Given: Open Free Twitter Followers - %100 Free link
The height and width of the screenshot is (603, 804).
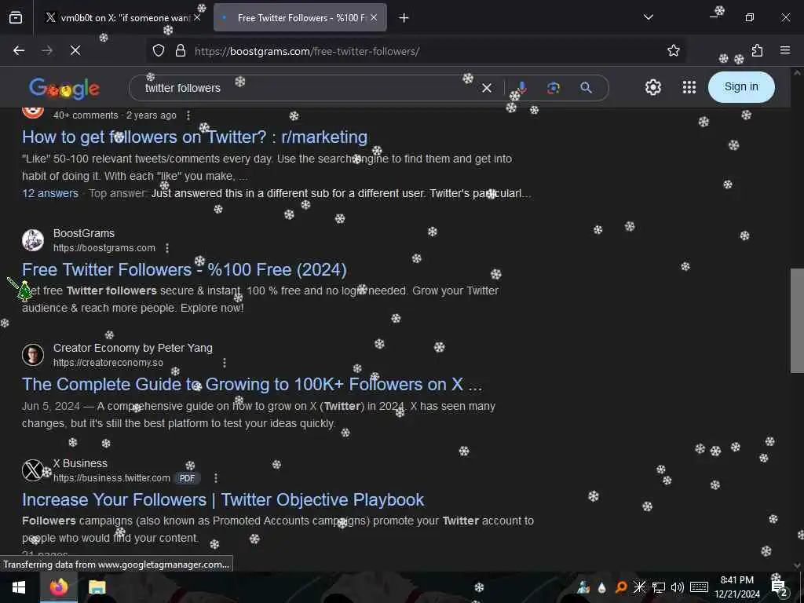Looking at the screenshot, I should coord(185,270).
